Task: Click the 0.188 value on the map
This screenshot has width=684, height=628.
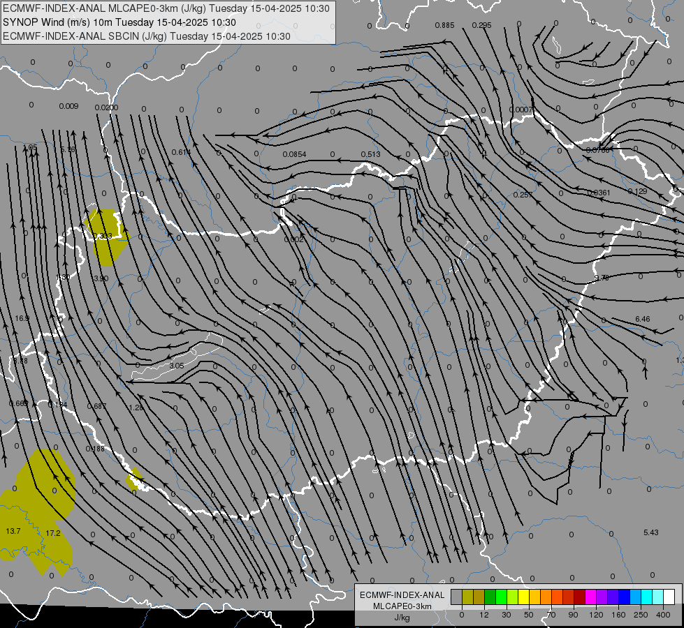Action: pos(95,449)
